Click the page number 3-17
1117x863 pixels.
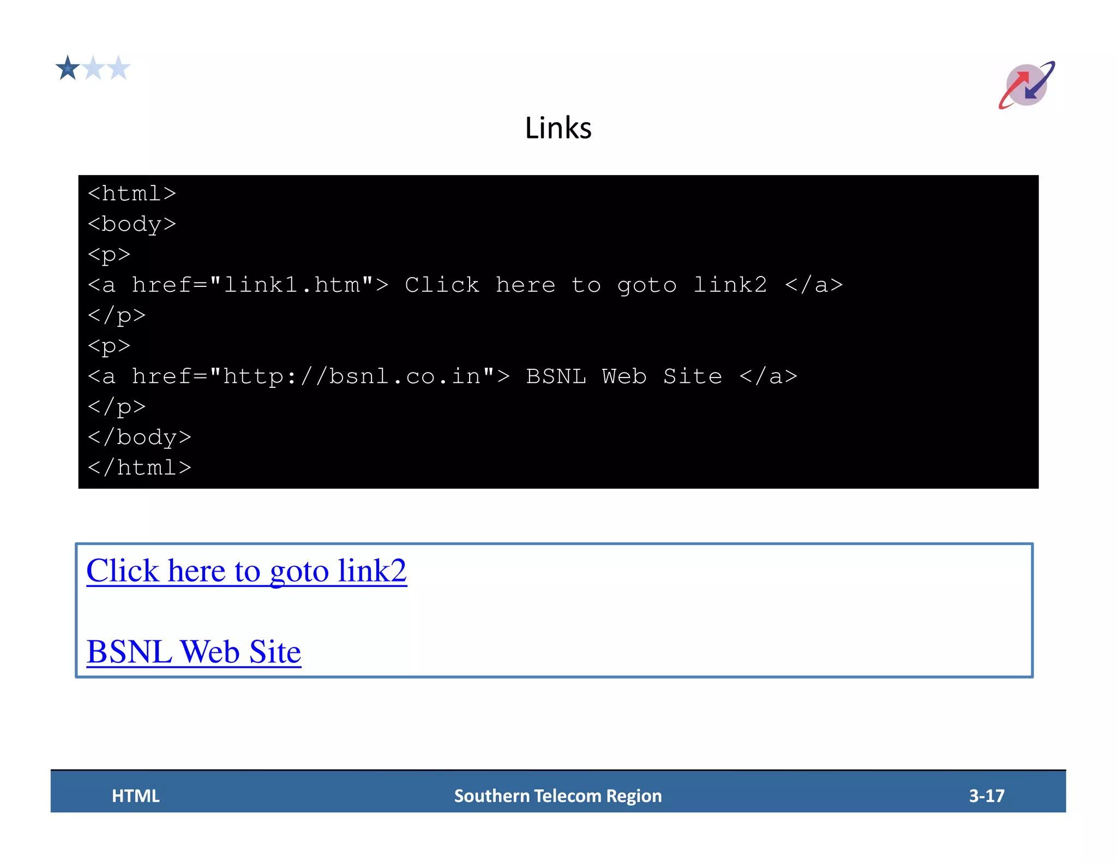(x=986, y=796)
